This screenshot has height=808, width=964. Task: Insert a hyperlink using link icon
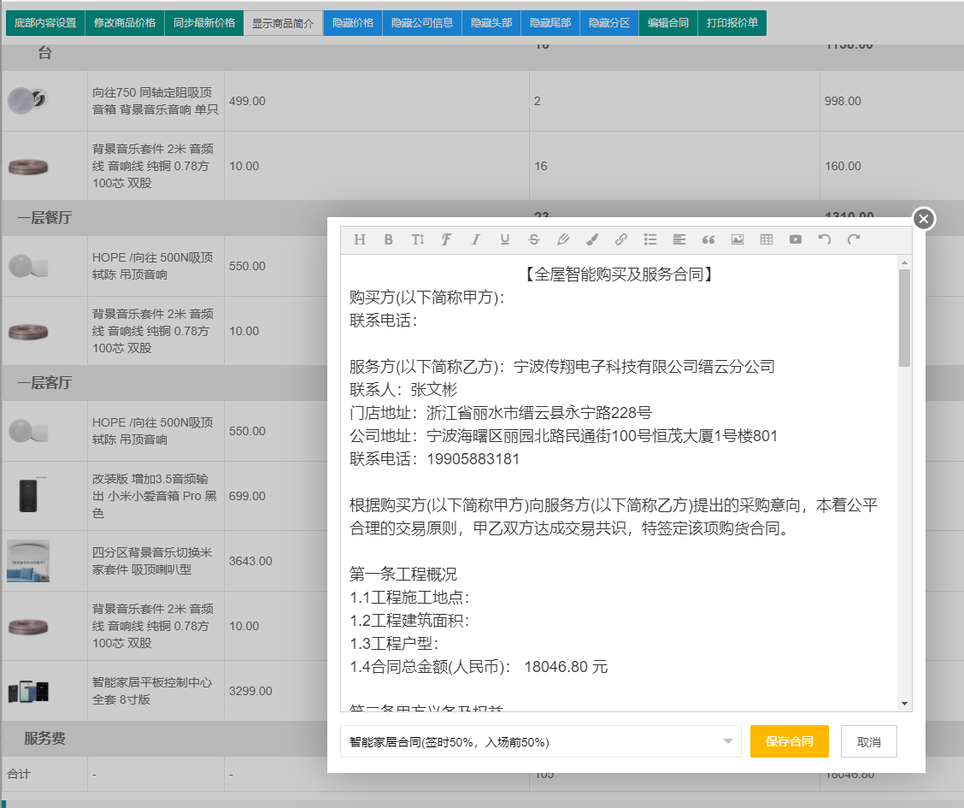pyautogui.click(x=621, y=239)
